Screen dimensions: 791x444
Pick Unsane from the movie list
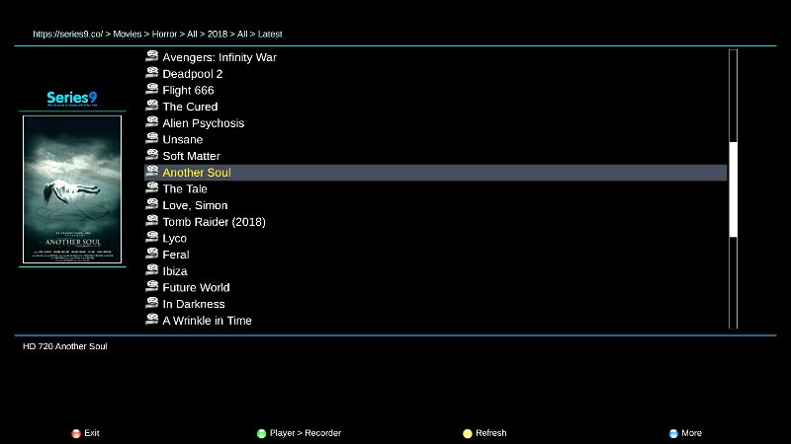click(183, 139)
